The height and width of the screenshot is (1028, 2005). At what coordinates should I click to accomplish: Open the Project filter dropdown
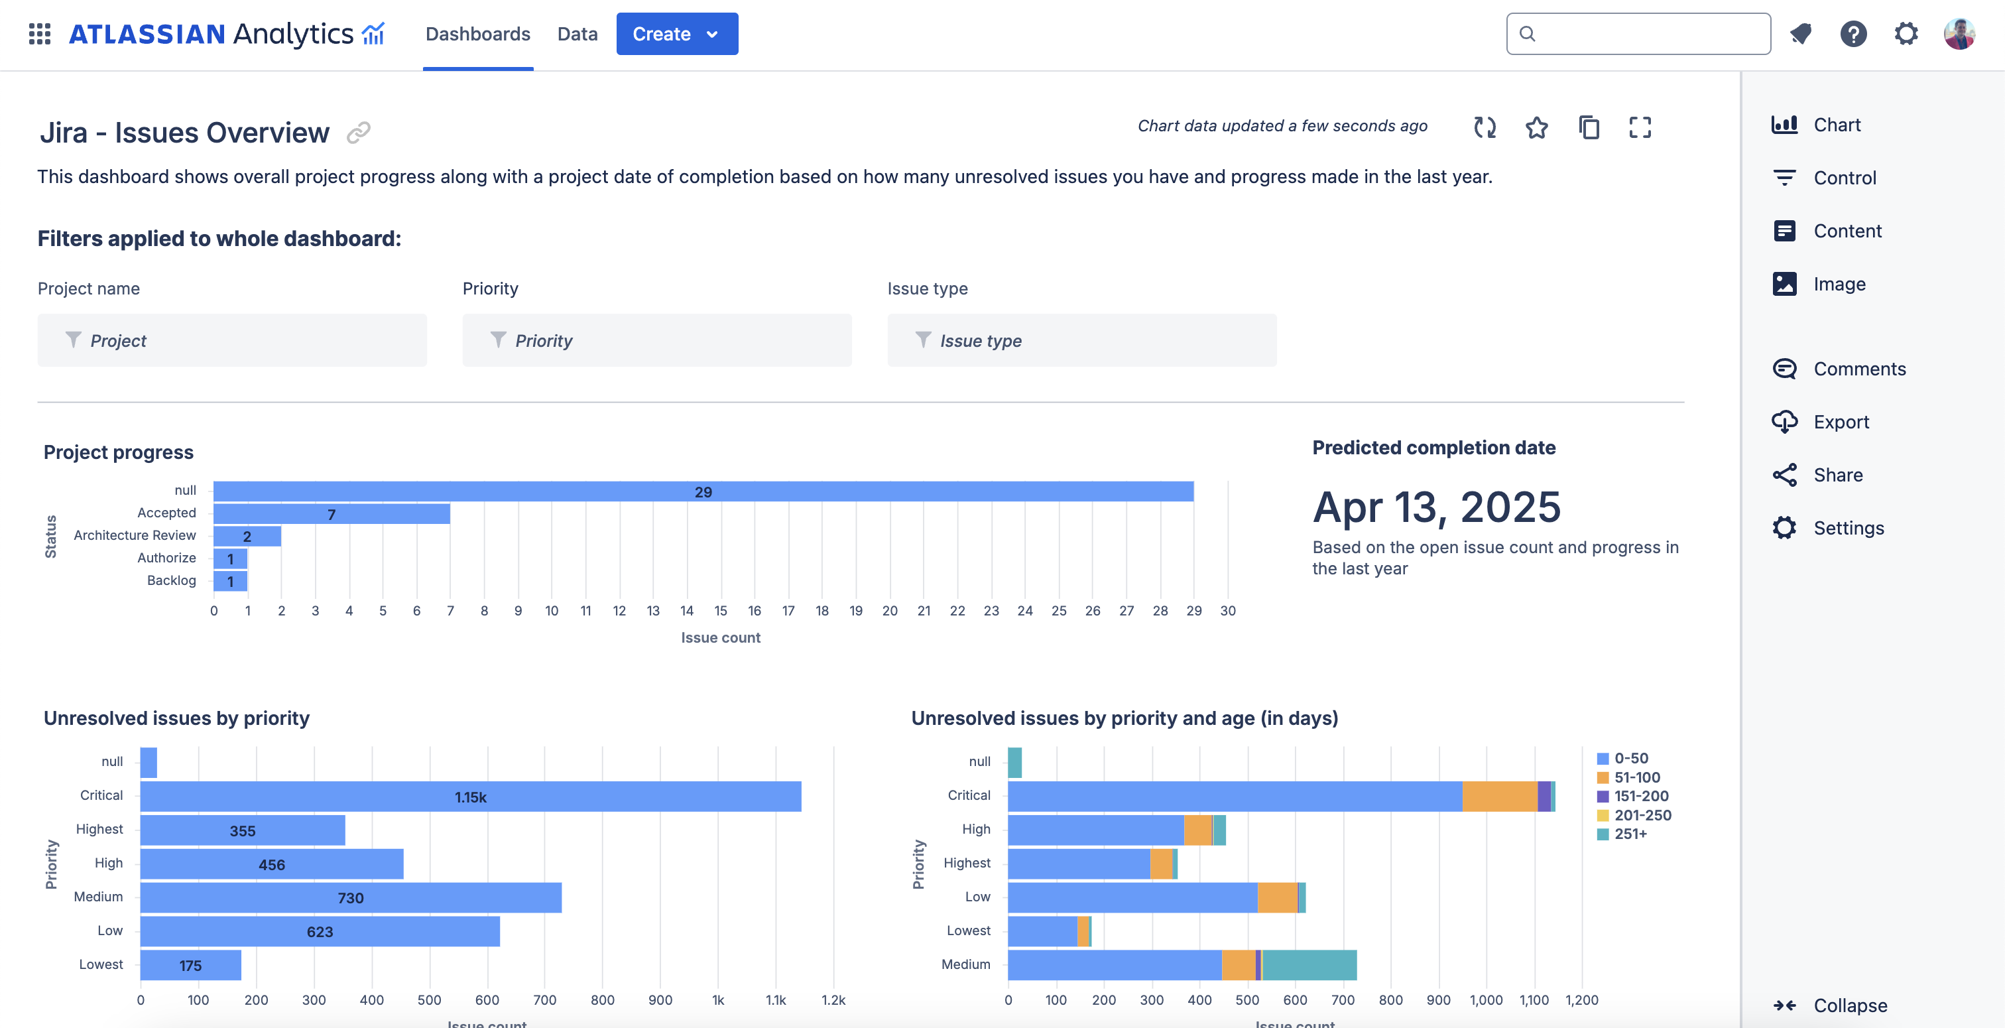[x=232, y=340]
